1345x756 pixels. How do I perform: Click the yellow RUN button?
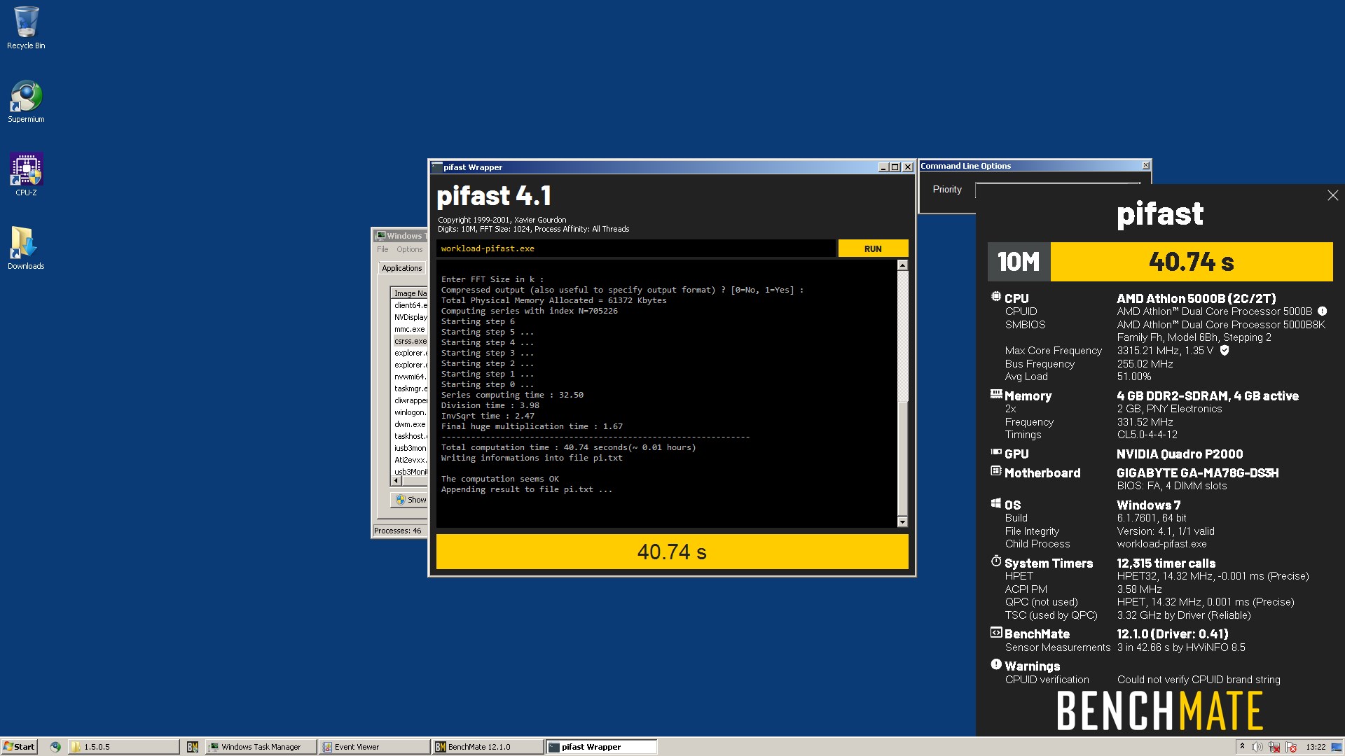point(873,248)
